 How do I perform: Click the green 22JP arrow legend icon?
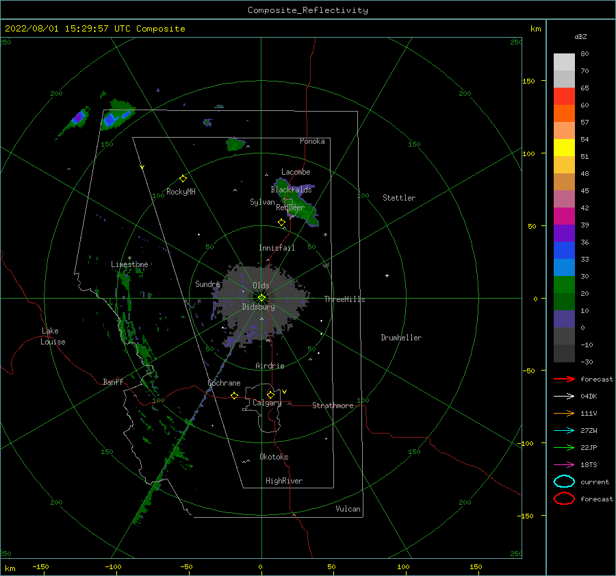coord(564,447)
